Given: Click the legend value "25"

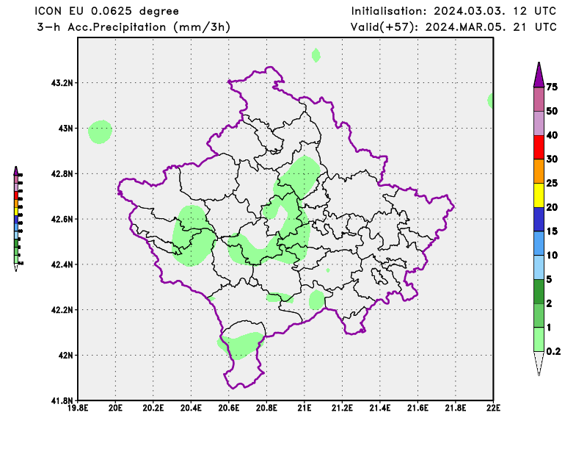Looking at the screenshot, I should click(552, 183).
